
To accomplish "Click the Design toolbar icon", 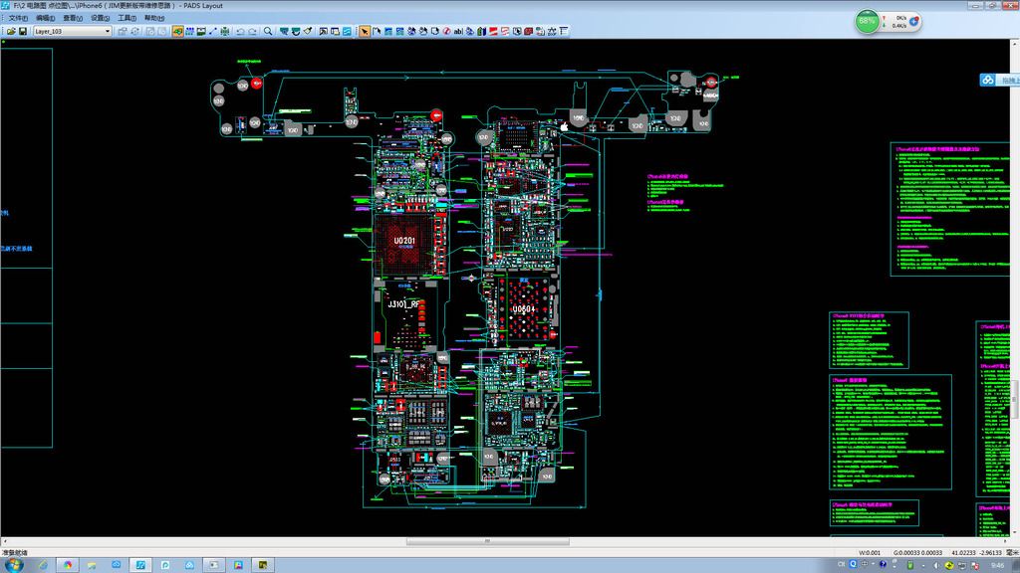I will (189, 31).
